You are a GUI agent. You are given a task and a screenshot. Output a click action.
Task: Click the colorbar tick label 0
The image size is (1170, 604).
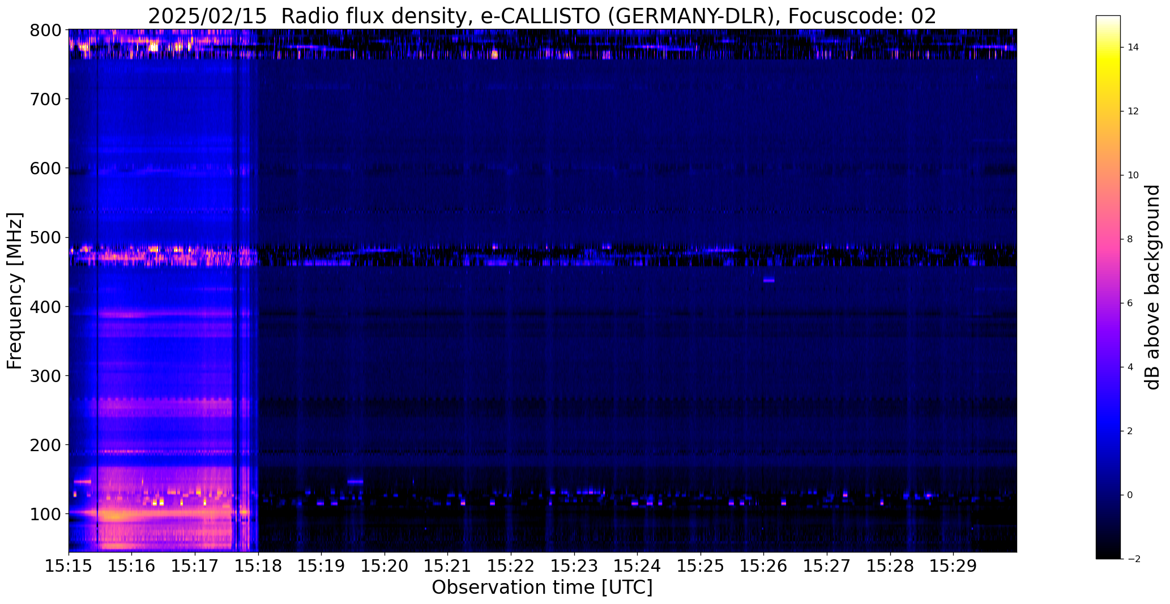pyautogui.click(x=1130, y=495)
